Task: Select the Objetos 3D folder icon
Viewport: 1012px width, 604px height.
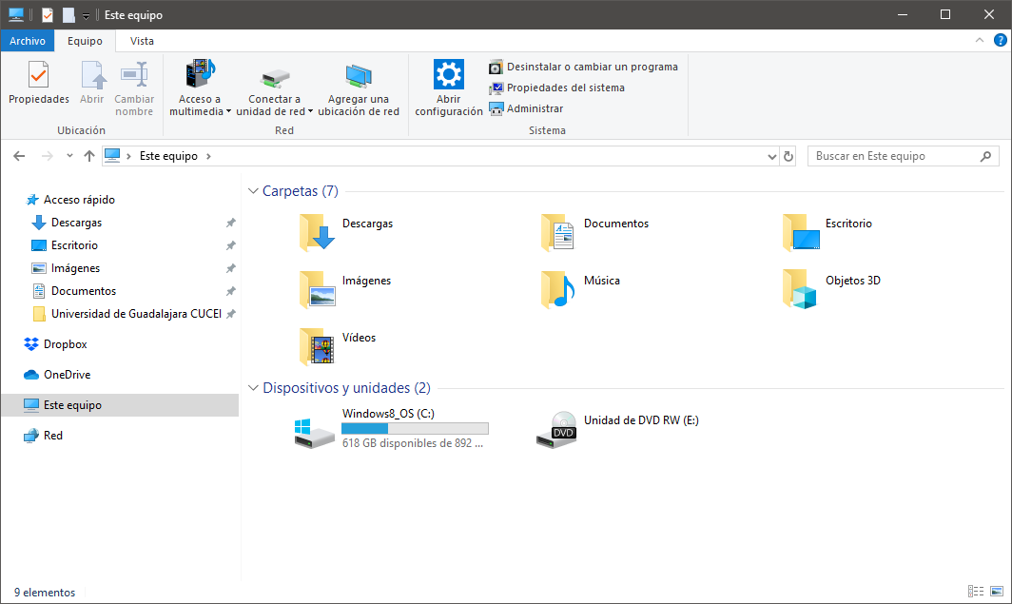Action: [800, 289]
